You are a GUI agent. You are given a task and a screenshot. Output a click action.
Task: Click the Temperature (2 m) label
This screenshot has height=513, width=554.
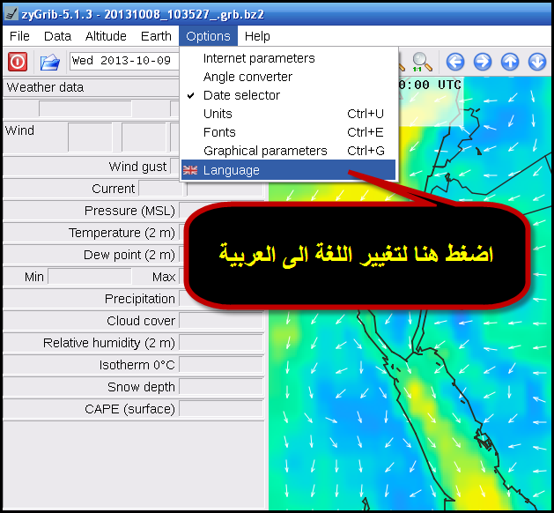pyautogui.click(x=122, y=233)
